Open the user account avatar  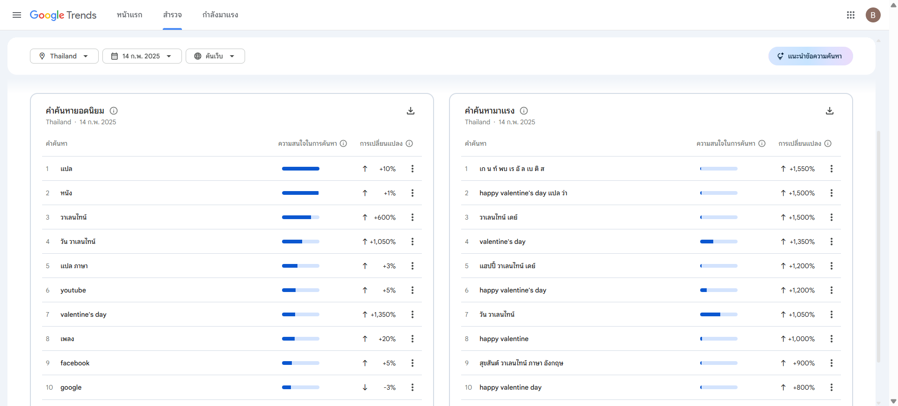[x=873, y=15]
